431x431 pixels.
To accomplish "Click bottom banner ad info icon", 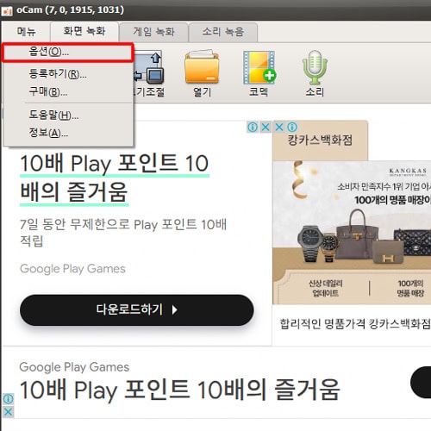I will pos(8,399).
